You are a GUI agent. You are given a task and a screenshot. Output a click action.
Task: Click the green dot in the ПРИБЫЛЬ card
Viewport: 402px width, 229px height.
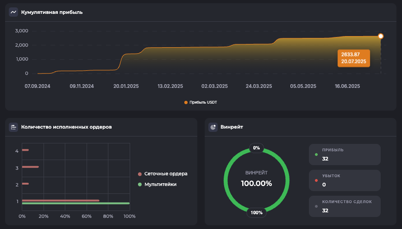coord(316,155)
